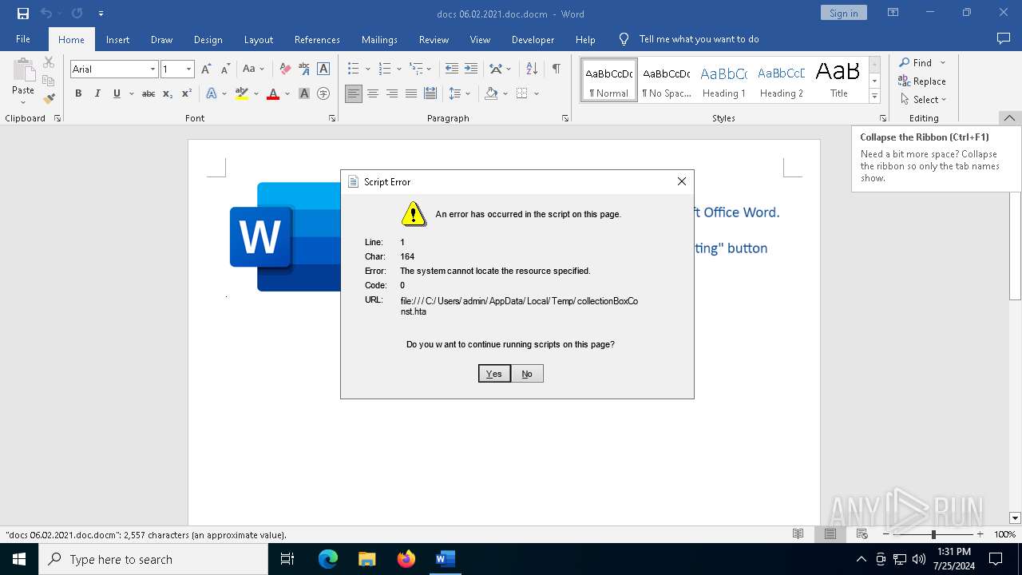Launch Firefox from the taskbar
This screenshot has width=1022, height=575.
[406, 559]
